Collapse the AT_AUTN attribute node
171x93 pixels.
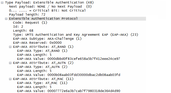pos(10,63)
